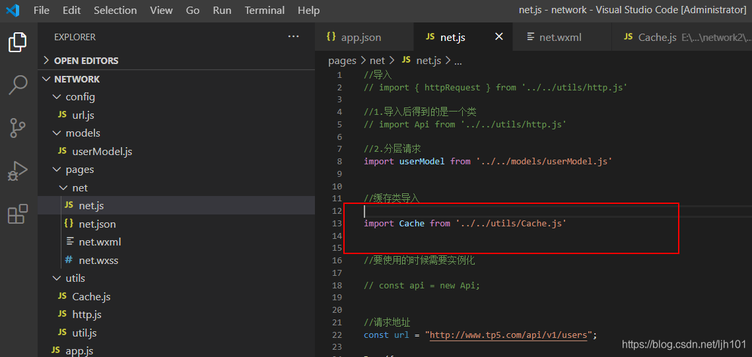
Task: Click the EXPLORER panel title
Action: tap(75, 37)
